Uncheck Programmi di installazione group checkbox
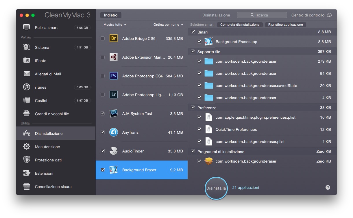353x218 pixels. click(193, 151)
